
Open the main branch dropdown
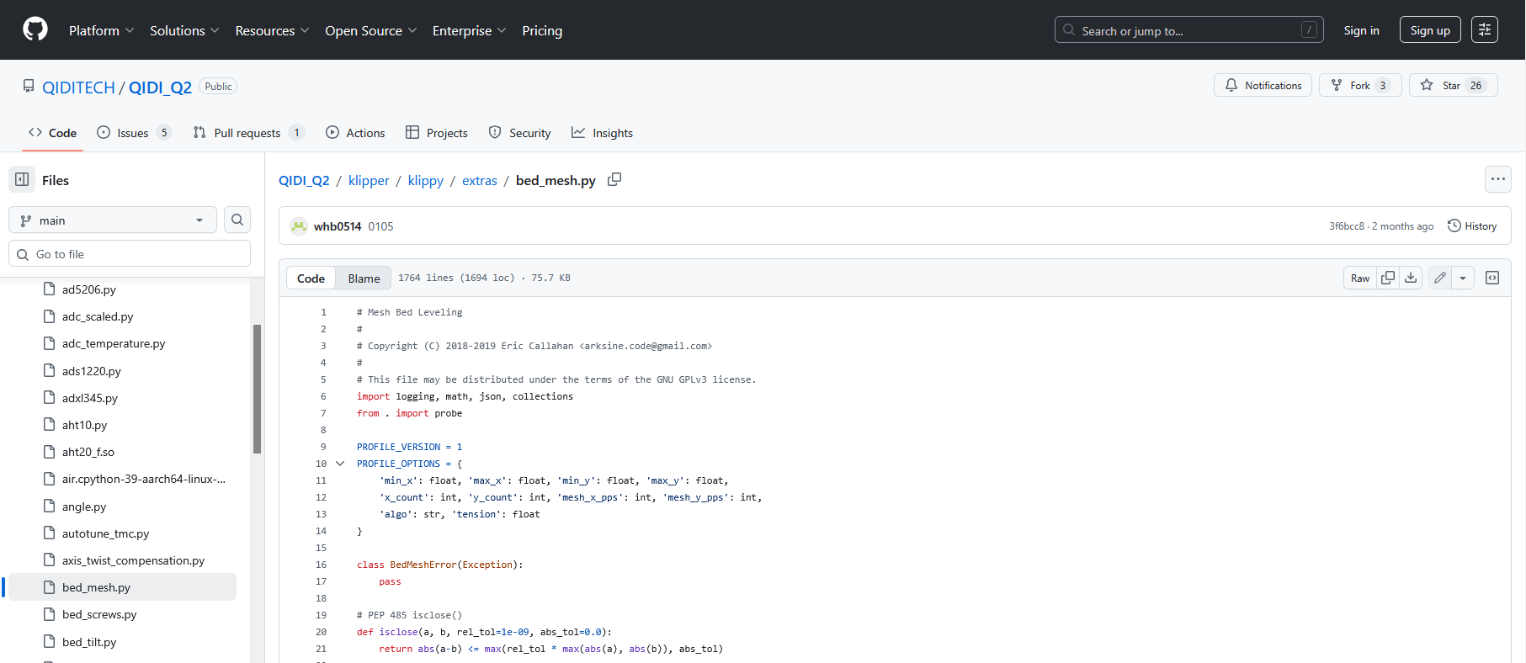pos(113,220)
